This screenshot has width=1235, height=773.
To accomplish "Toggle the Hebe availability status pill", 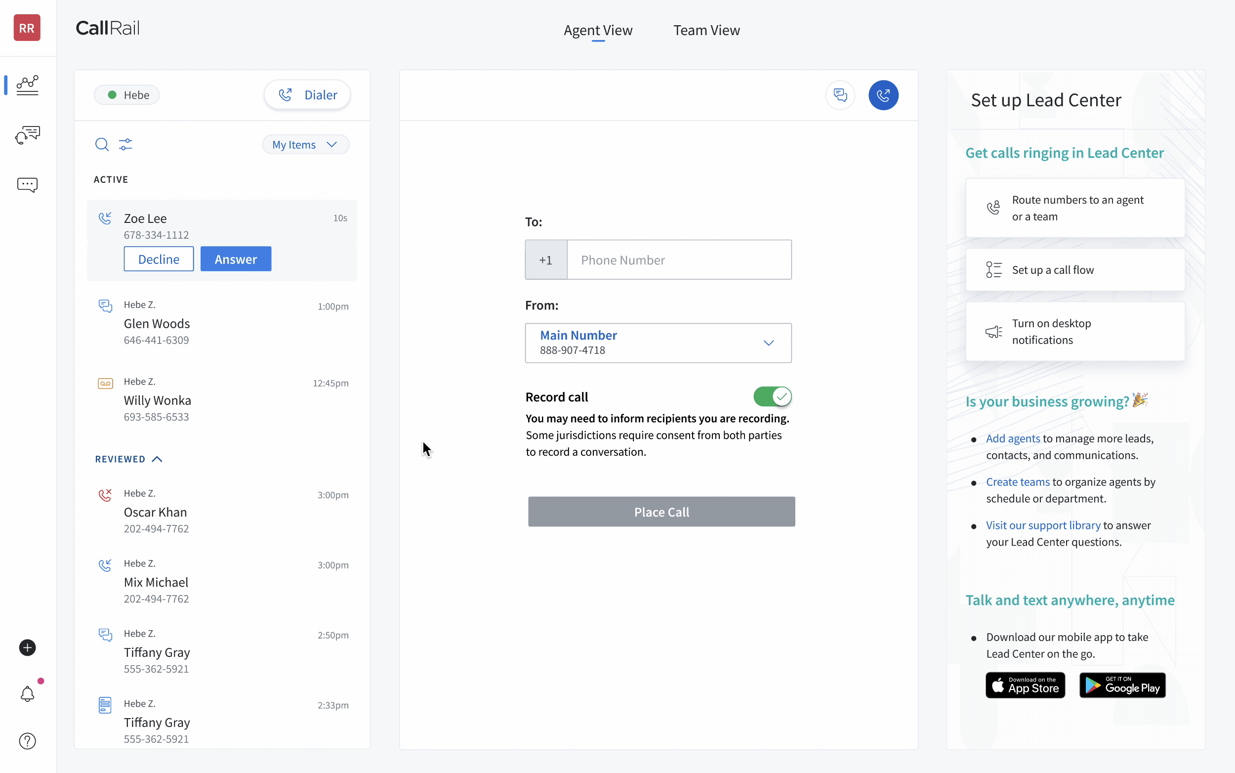I will click(x=127, y=95).
